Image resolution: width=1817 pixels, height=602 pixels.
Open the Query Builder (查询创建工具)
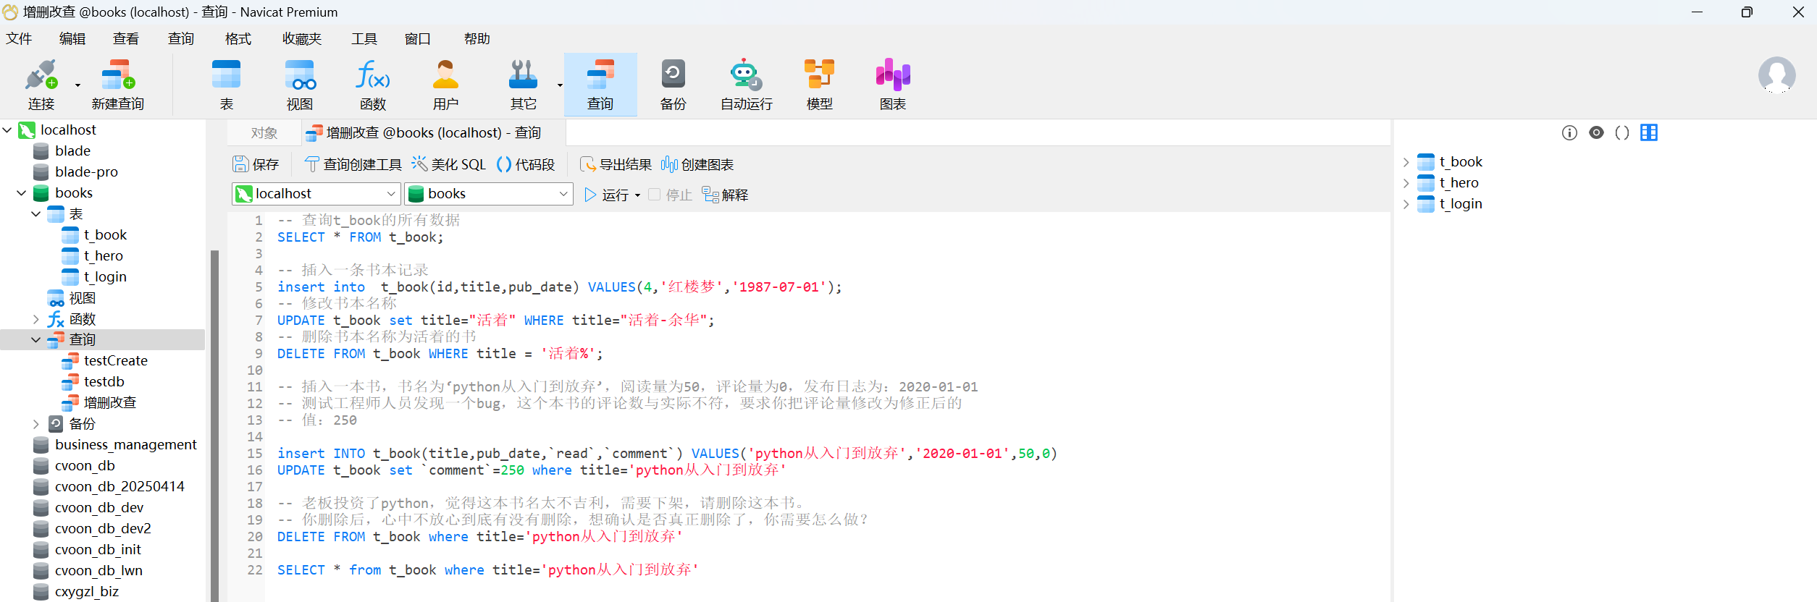353,164
